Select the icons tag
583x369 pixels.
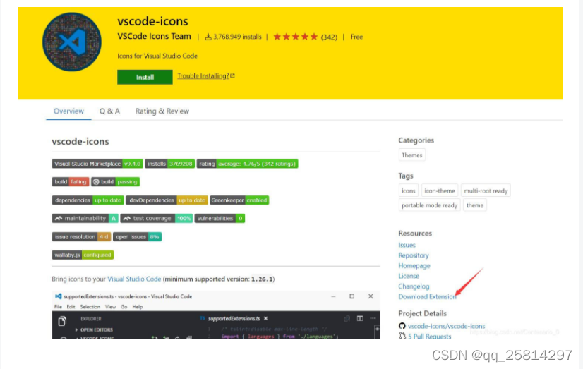tap(408, 190)
